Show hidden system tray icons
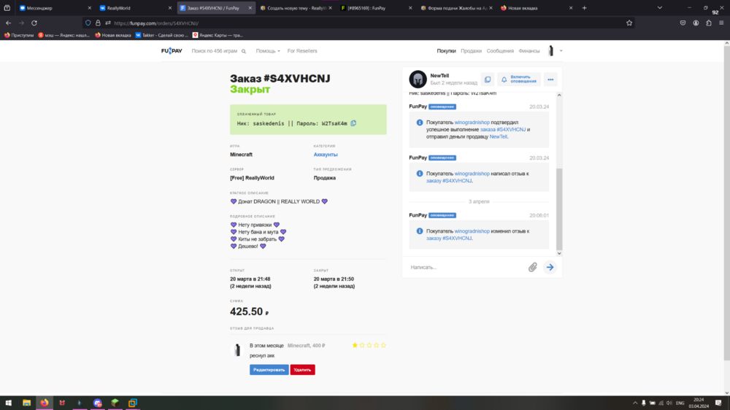The height and width of the screenshot is (410, 730). [634, 403]
